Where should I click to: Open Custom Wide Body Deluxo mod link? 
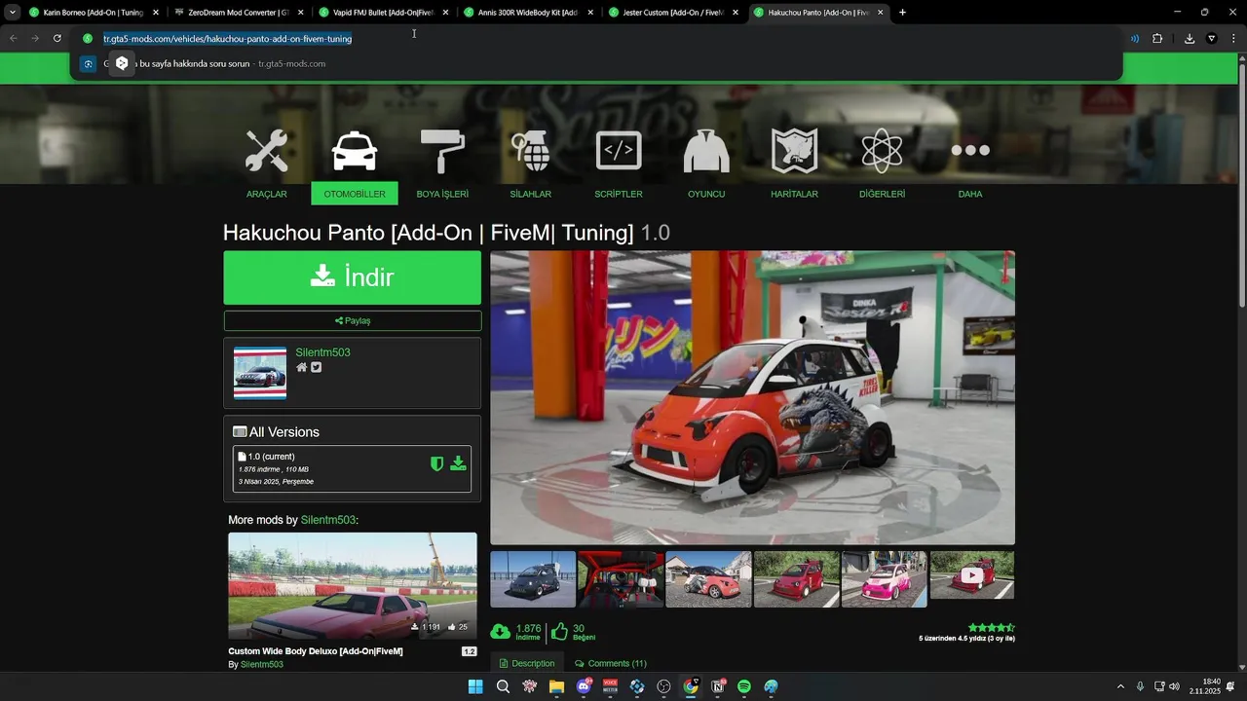[x=316, y=651]
